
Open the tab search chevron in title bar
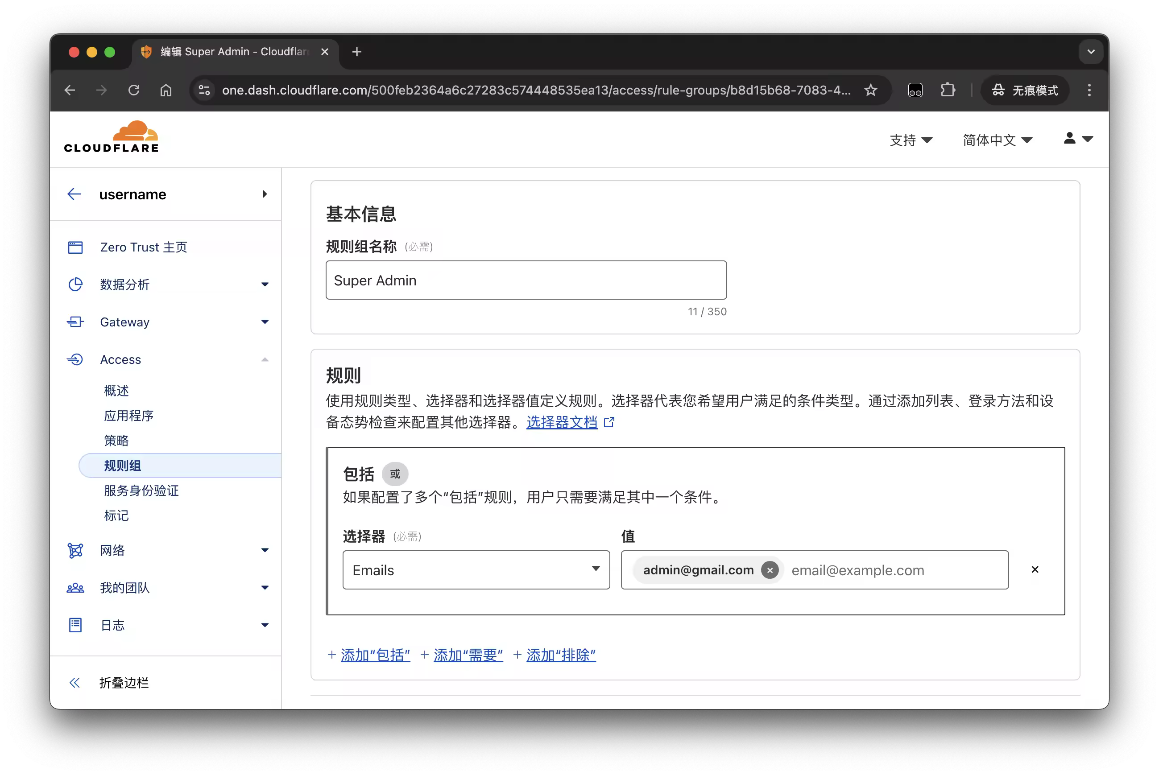click(1091, 51)
